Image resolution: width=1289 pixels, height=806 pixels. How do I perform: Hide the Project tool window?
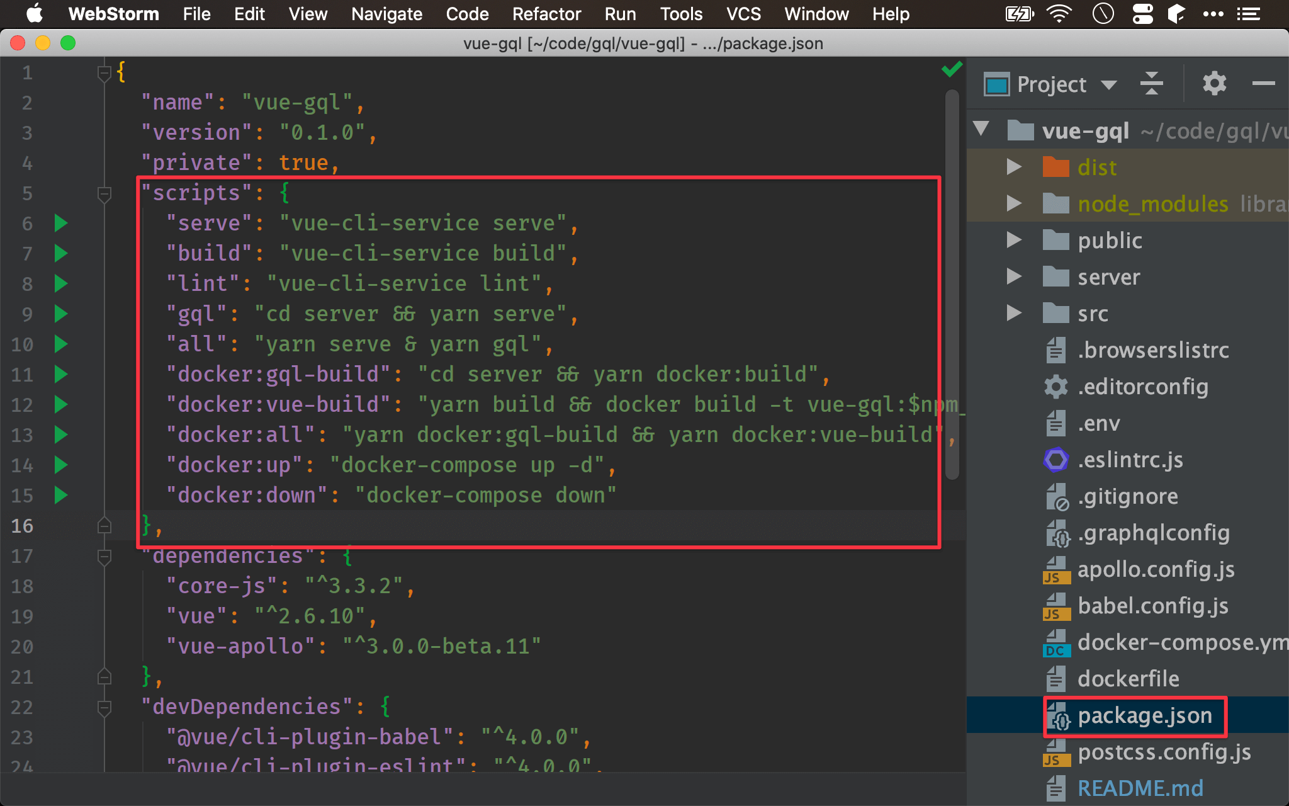1263,83
